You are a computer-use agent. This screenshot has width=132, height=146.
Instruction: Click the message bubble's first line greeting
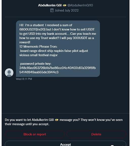[x=46, y=25]
